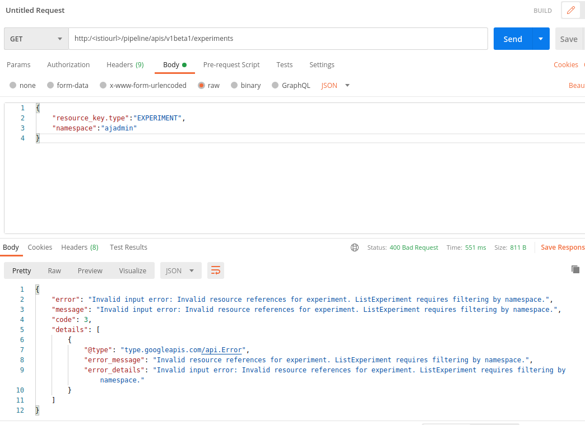
Task: Click the edit request name pencil icon
Action: click(x=571, y=10)
